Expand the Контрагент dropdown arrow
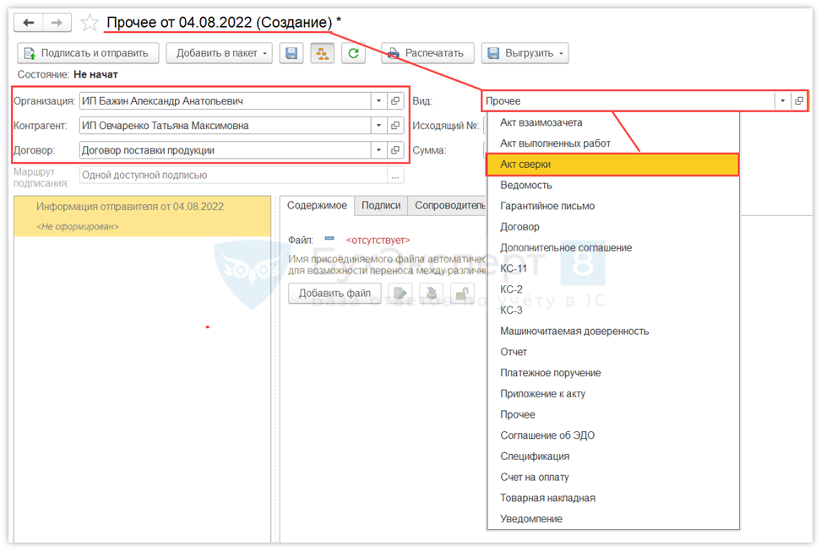This screenshot has height=551, width=821. (378, 126)
